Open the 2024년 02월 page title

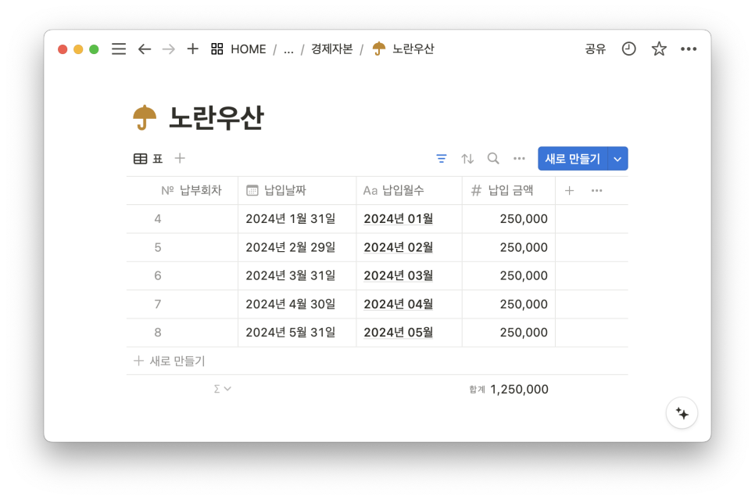(x=398, y=247)
